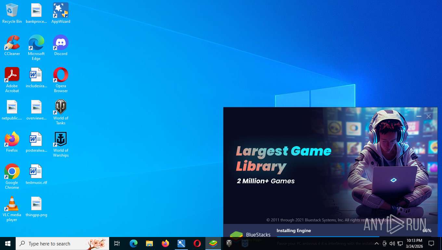
Task: Open Firefox from the taskbar
Action: click(165, 243)
